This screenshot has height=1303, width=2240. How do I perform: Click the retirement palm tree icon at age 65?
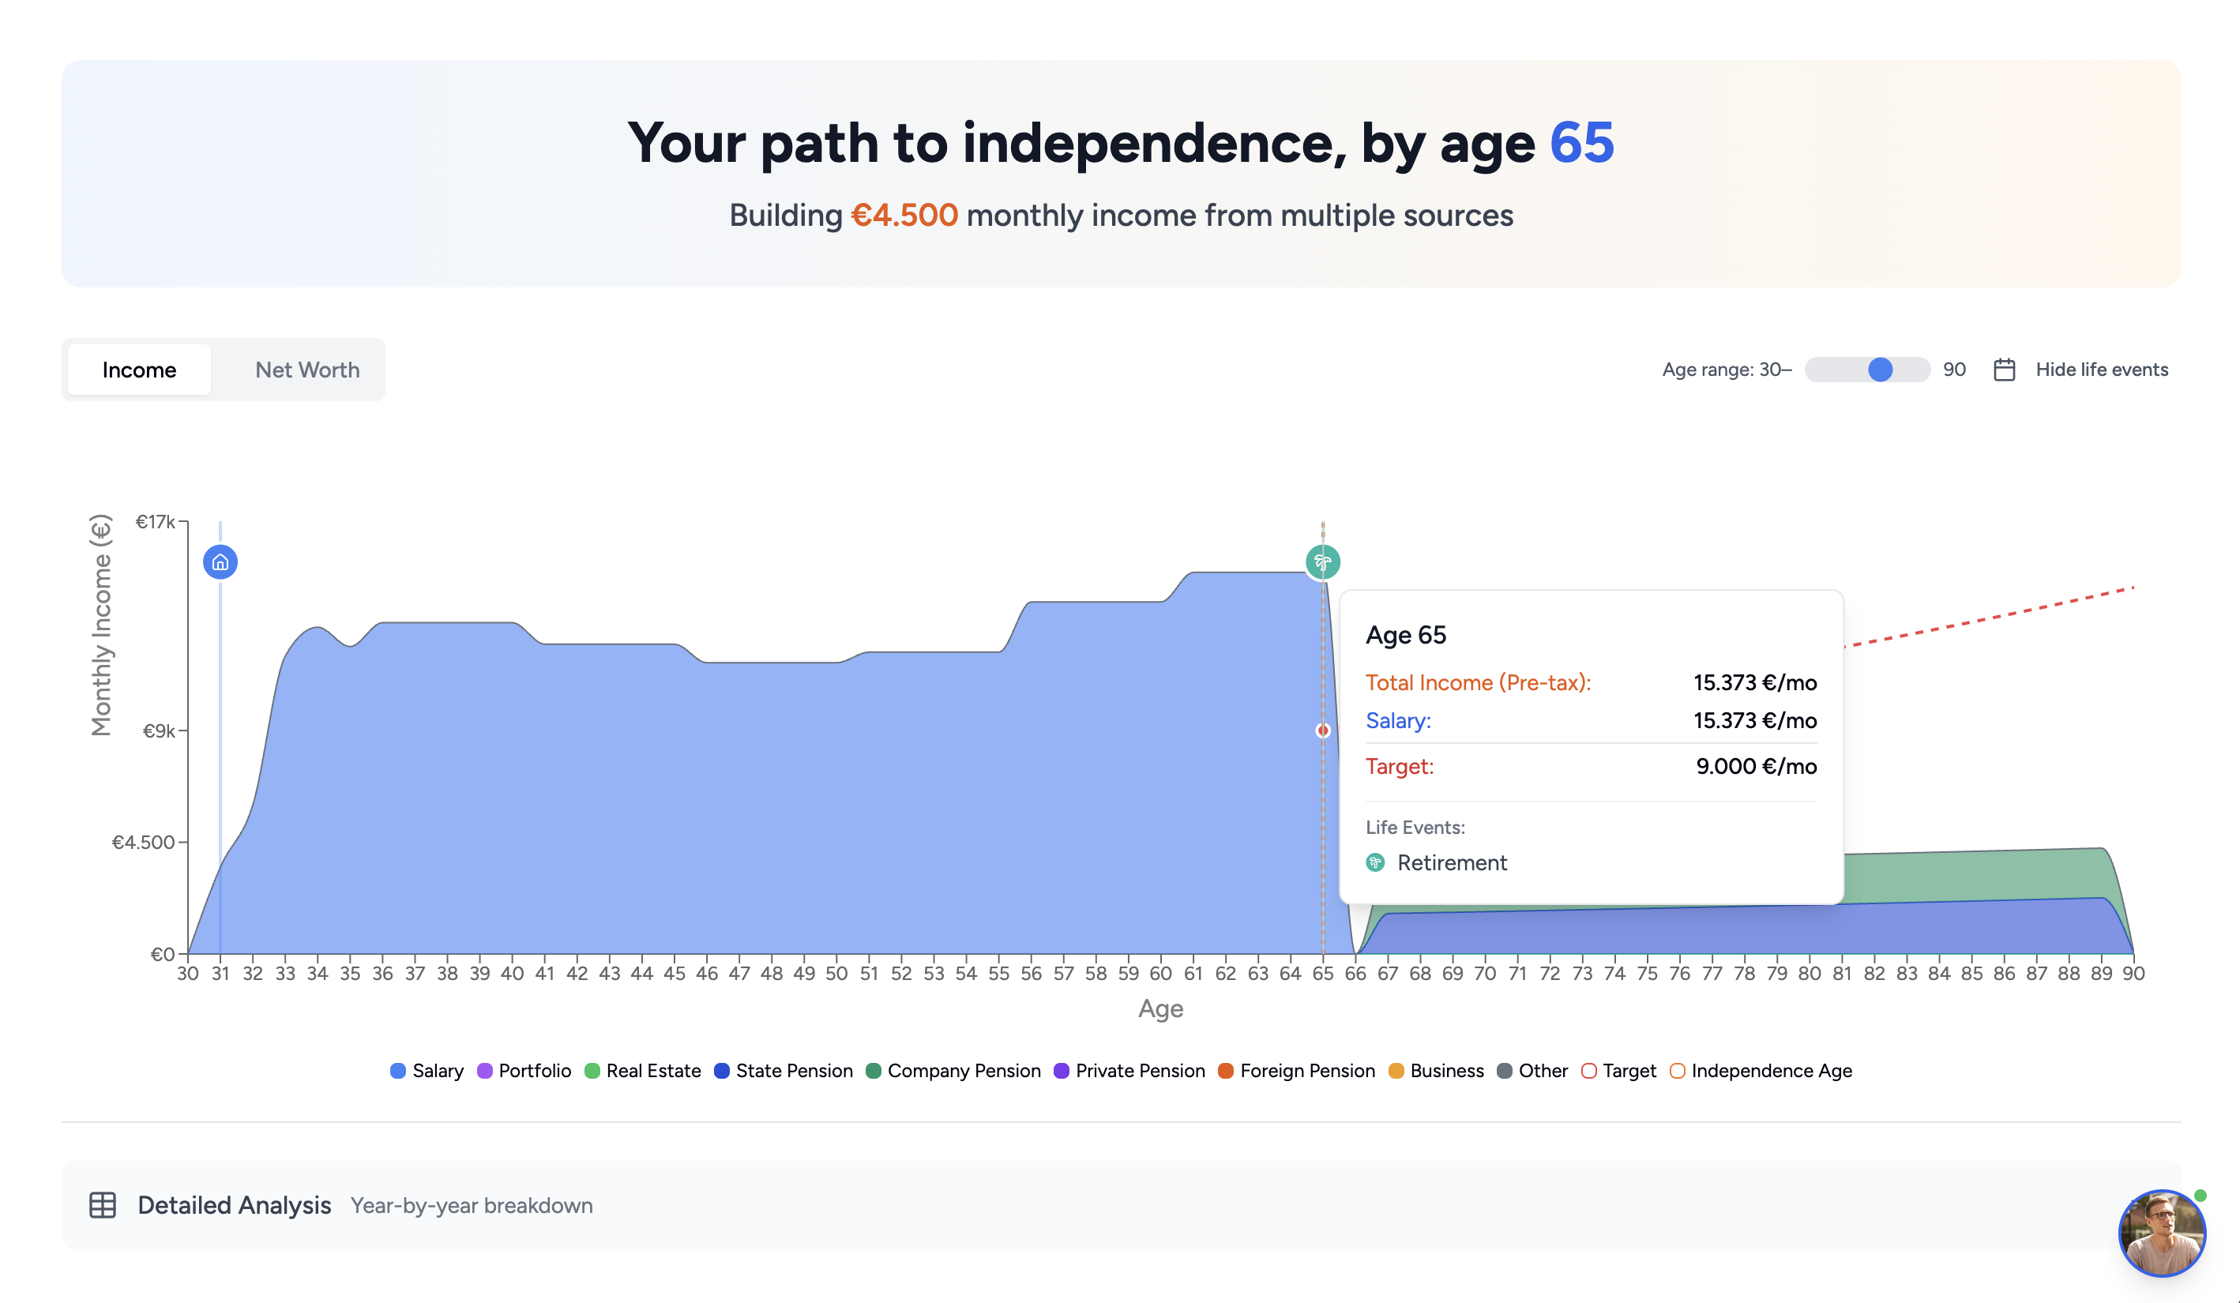tap(1323, 561)
